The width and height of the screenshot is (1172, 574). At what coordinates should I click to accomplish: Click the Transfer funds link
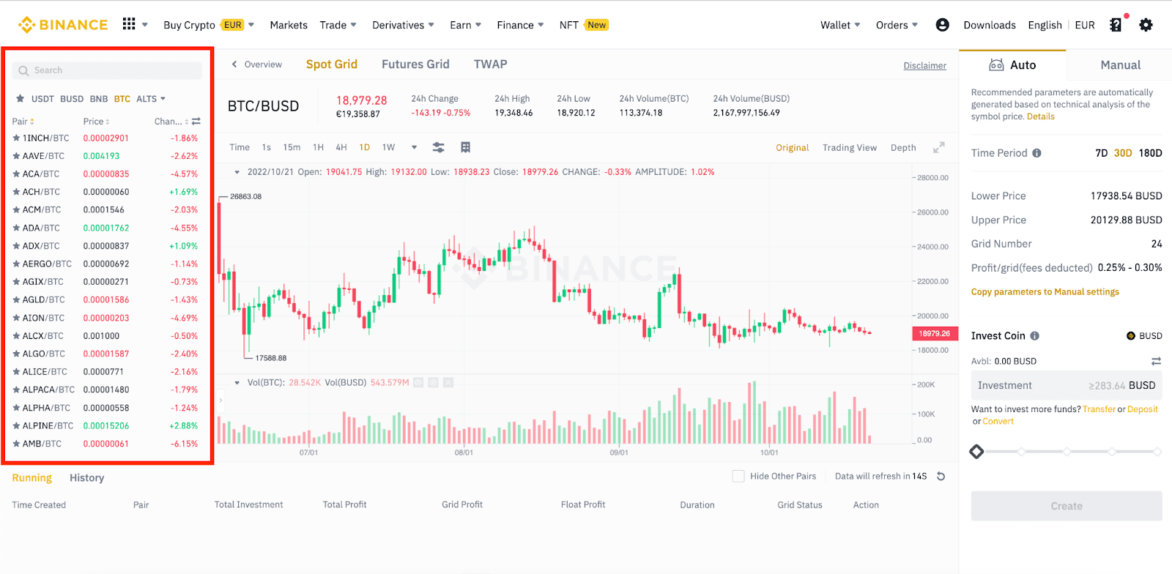[1099, 409]
